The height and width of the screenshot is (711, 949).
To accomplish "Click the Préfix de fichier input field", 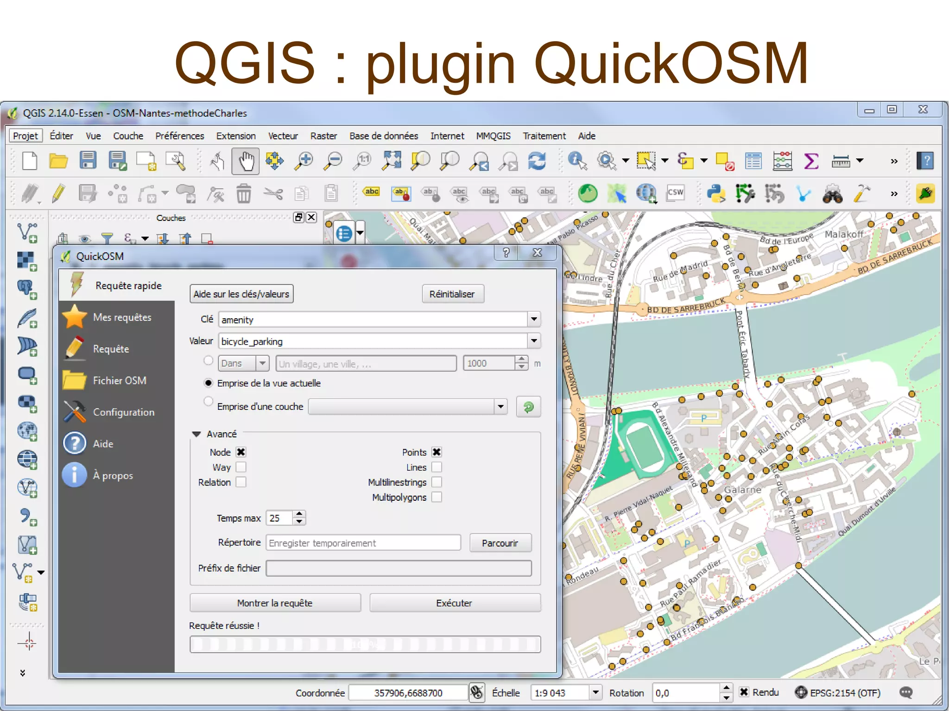I will (399, 568).
